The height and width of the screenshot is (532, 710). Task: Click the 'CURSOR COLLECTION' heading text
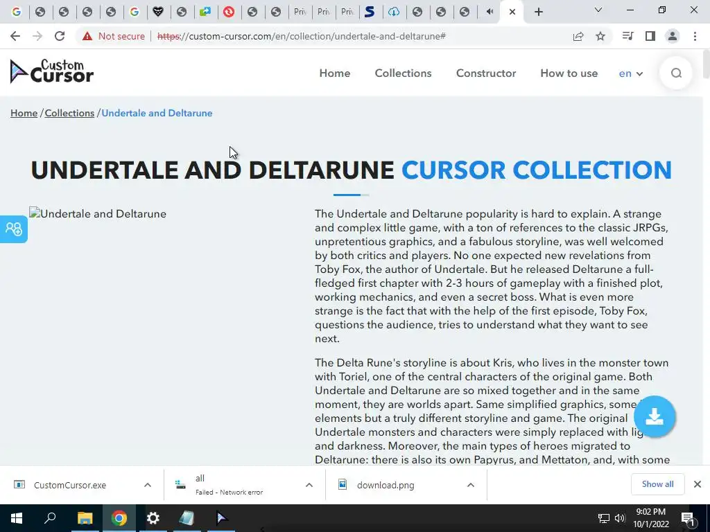click(x=537, y=170)
